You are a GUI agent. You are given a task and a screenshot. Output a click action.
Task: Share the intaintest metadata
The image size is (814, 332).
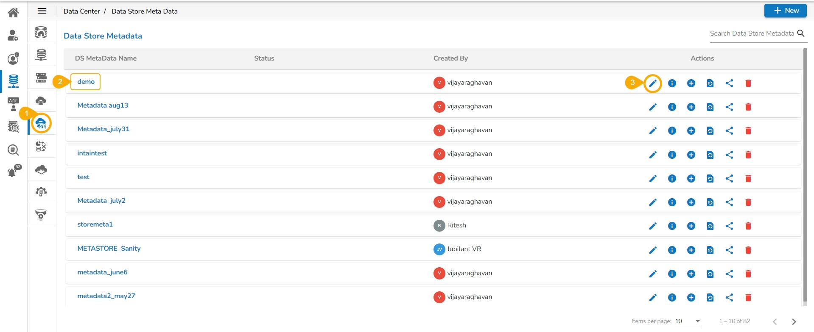[x=729, y=155]
